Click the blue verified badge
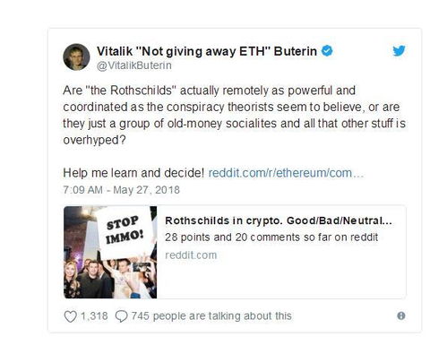The height and width of the screenshot is (354, 447). coord(327,51)
